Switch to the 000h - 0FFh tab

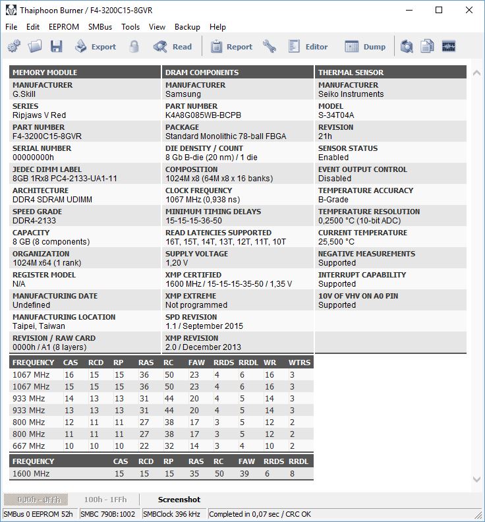[x=36, y=500]
